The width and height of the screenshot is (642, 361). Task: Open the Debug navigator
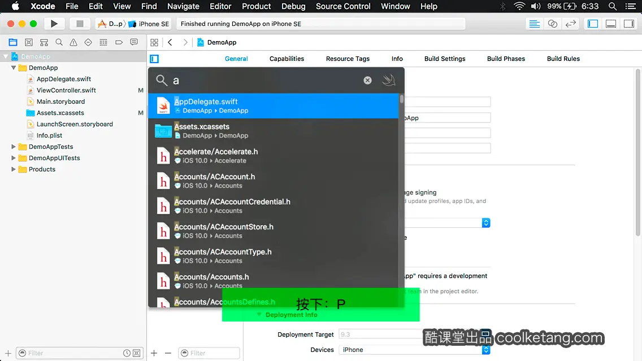coord(103,42)
